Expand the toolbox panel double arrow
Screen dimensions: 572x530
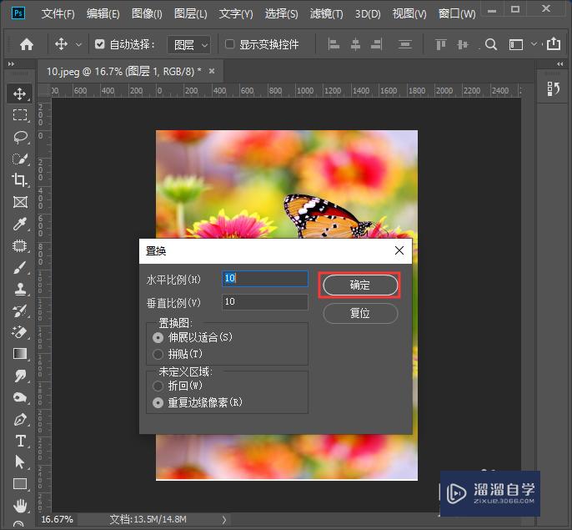(11, 64)
